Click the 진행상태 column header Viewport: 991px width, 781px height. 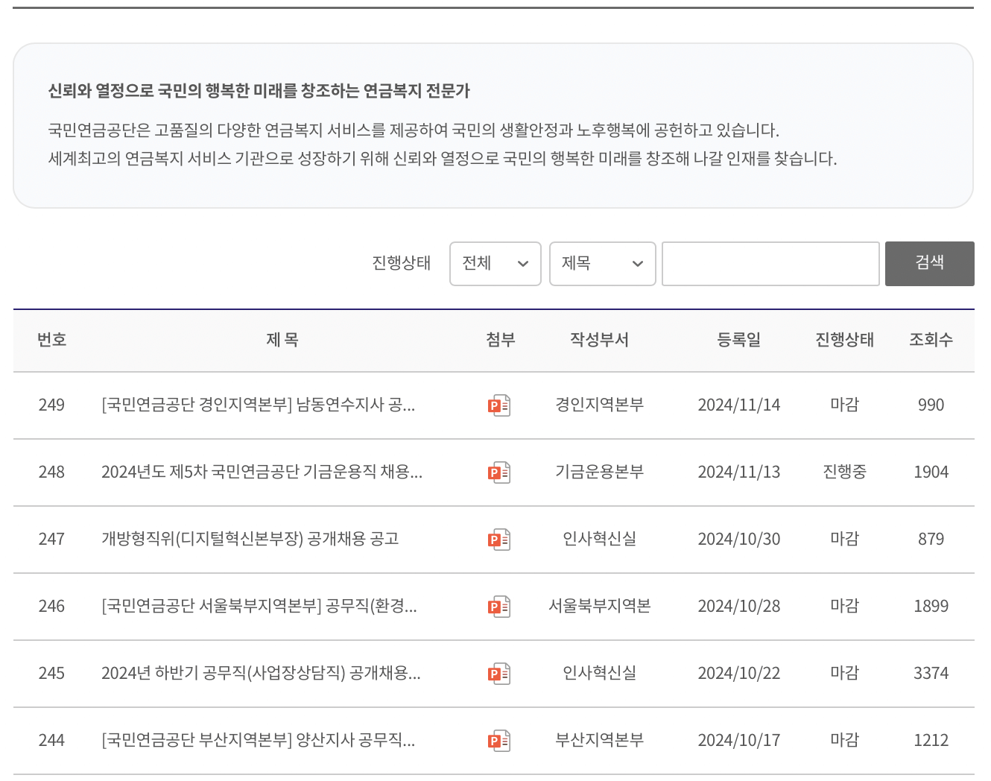845,340
